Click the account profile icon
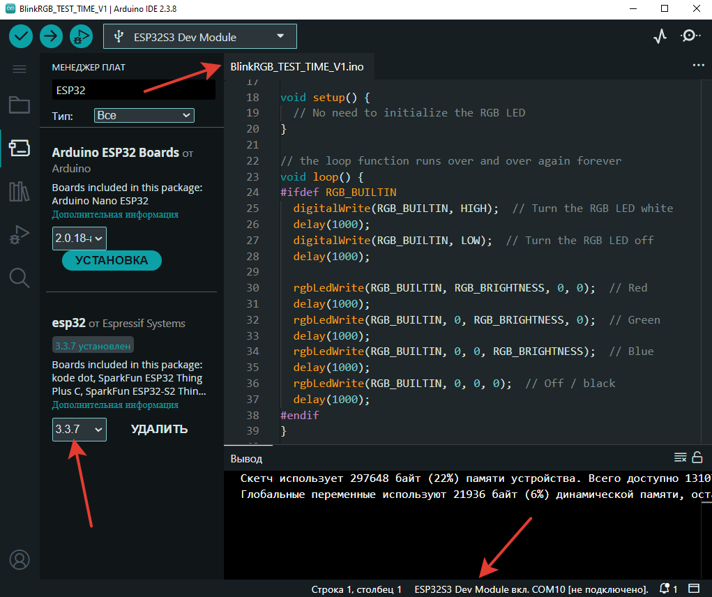Screen dimensions: 712x597 pos(20,560)
